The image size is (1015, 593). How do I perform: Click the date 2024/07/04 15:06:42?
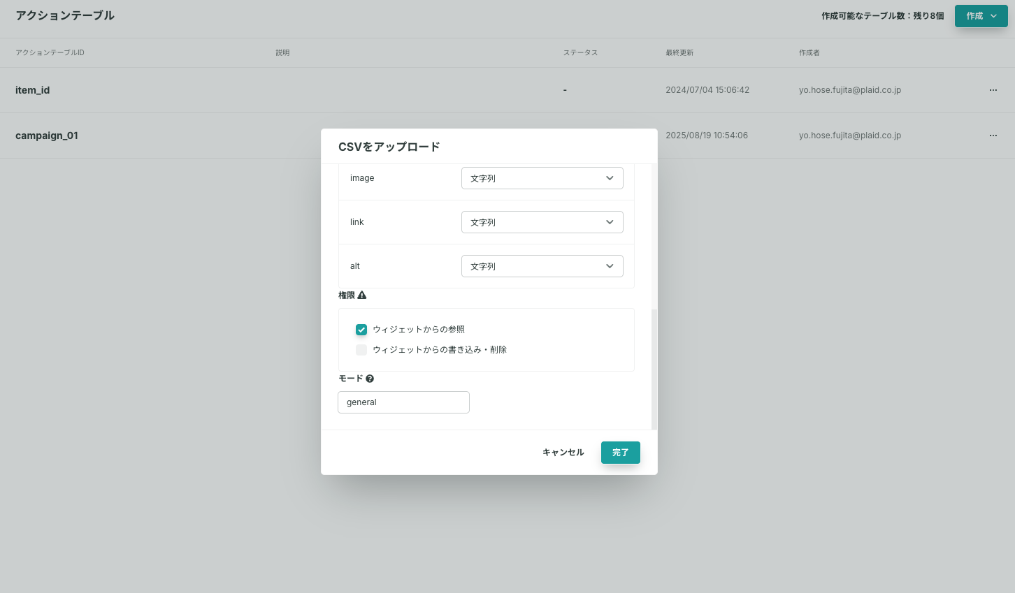point(707,90)
